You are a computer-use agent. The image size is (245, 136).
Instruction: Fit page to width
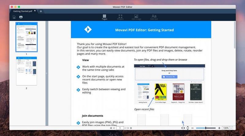tap(183, 128)
